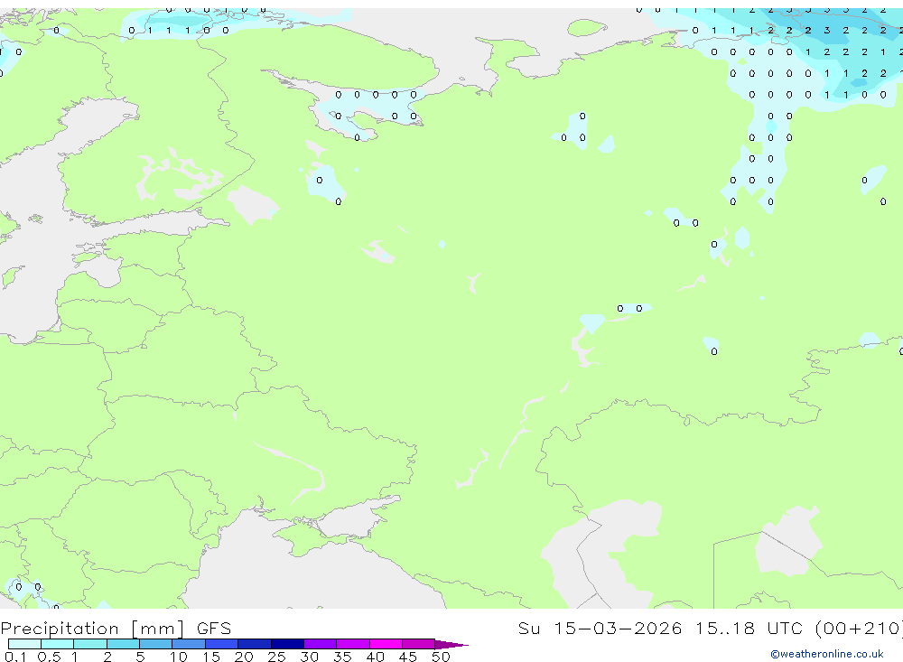Click the legend label '0.1'
Screen dimensions: 903x662
pyautogui.click(x=15, y=657)
